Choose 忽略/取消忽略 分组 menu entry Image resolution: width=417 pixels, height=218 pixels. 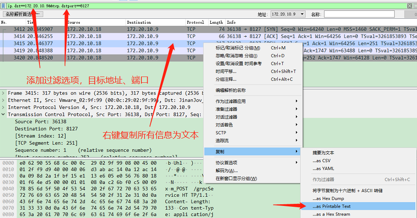click(253, 56)
